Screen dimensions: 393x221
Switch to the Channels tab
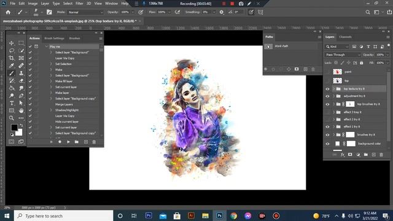(345, 37)
